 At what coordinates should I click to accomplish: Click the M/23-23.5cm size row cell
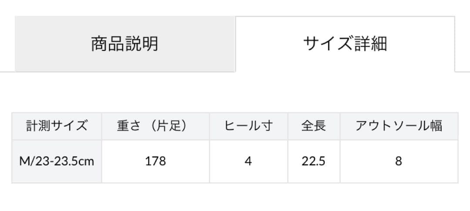pyautogui.click(x=57, y=162)
